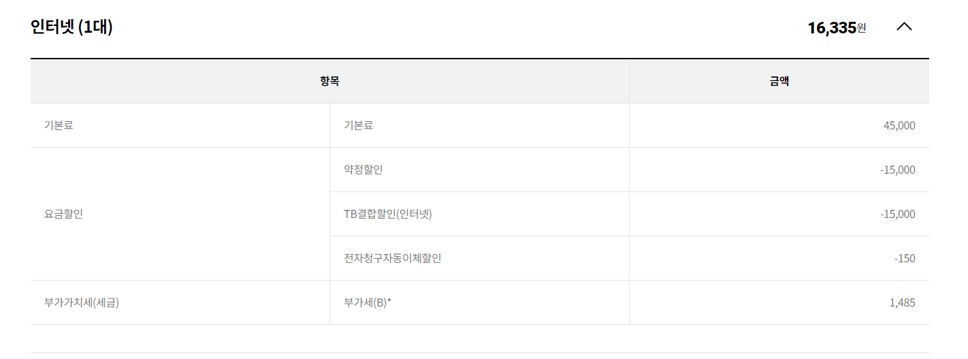This screenshot has height=359, width=968.
Task: Click the 약정할인 -15,000 amount
Action: (897, 170)
